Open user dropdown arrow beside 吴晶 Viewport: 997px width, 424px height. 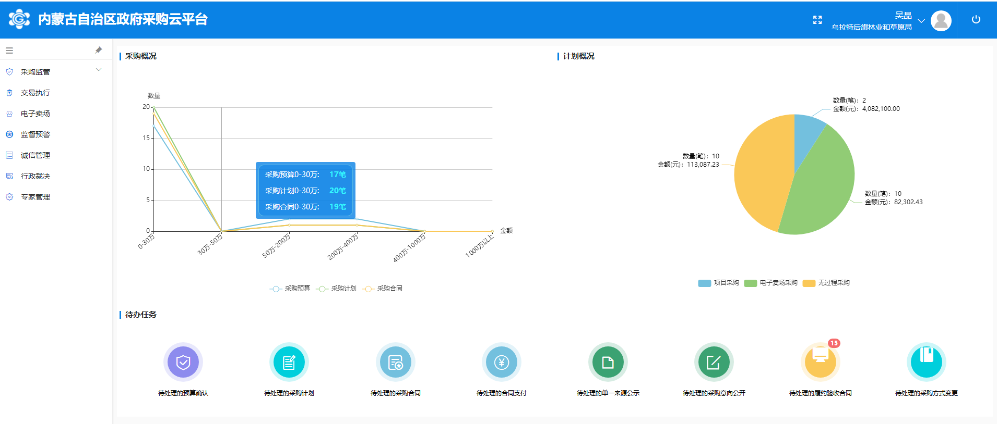921,21
